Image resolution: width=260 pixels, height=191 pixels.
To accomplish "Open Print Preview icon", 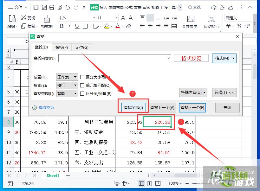I will [60, 7].
